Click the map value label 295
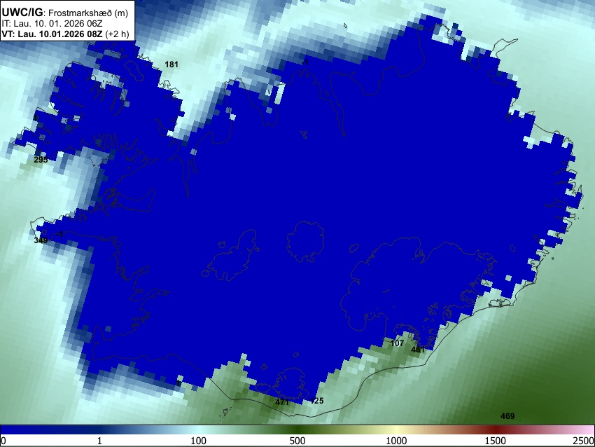The height and width of the screenshot is (447, 595). [x=41, y=160]
